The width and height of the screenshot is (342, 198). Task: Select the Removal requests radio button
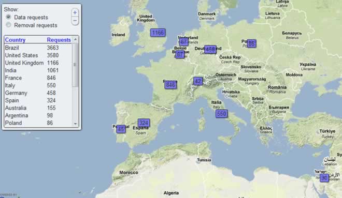(x=8, y=25)
